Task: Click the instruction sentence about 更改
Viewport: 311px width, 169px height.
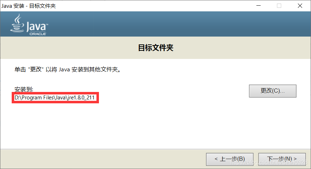Action: (68, 70)
